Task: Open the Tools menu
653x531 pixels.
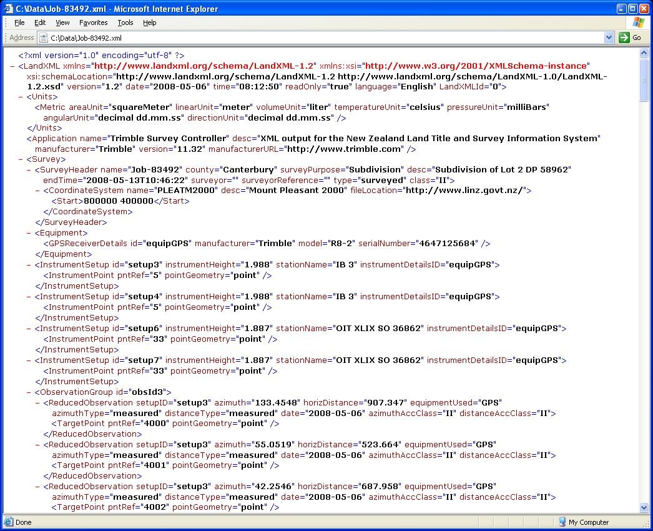Action: [125, 22]
